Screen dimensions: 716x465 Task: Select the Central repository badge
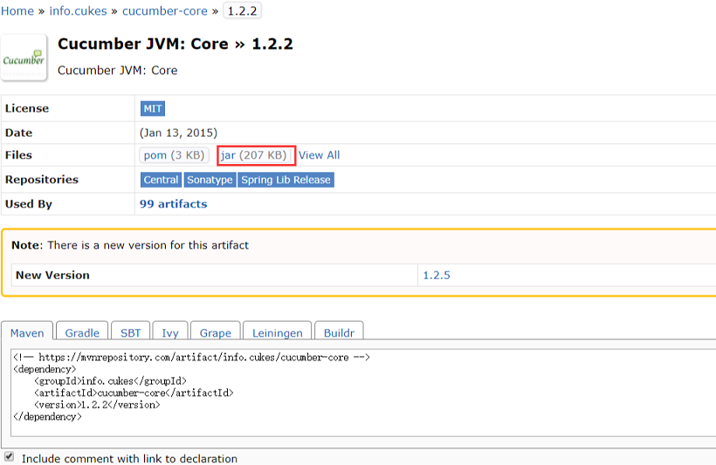pyautogui.click(x=161, y=180)
